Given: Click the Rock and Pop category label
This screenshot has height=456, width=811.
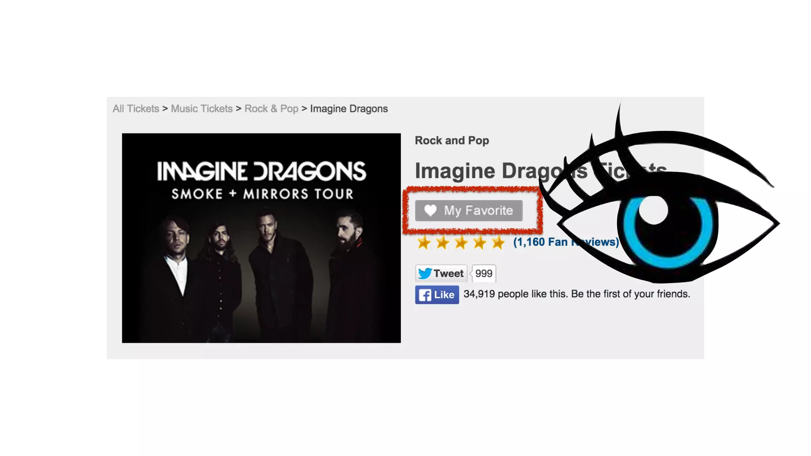Looking at the screenshot, I should 452,141.
